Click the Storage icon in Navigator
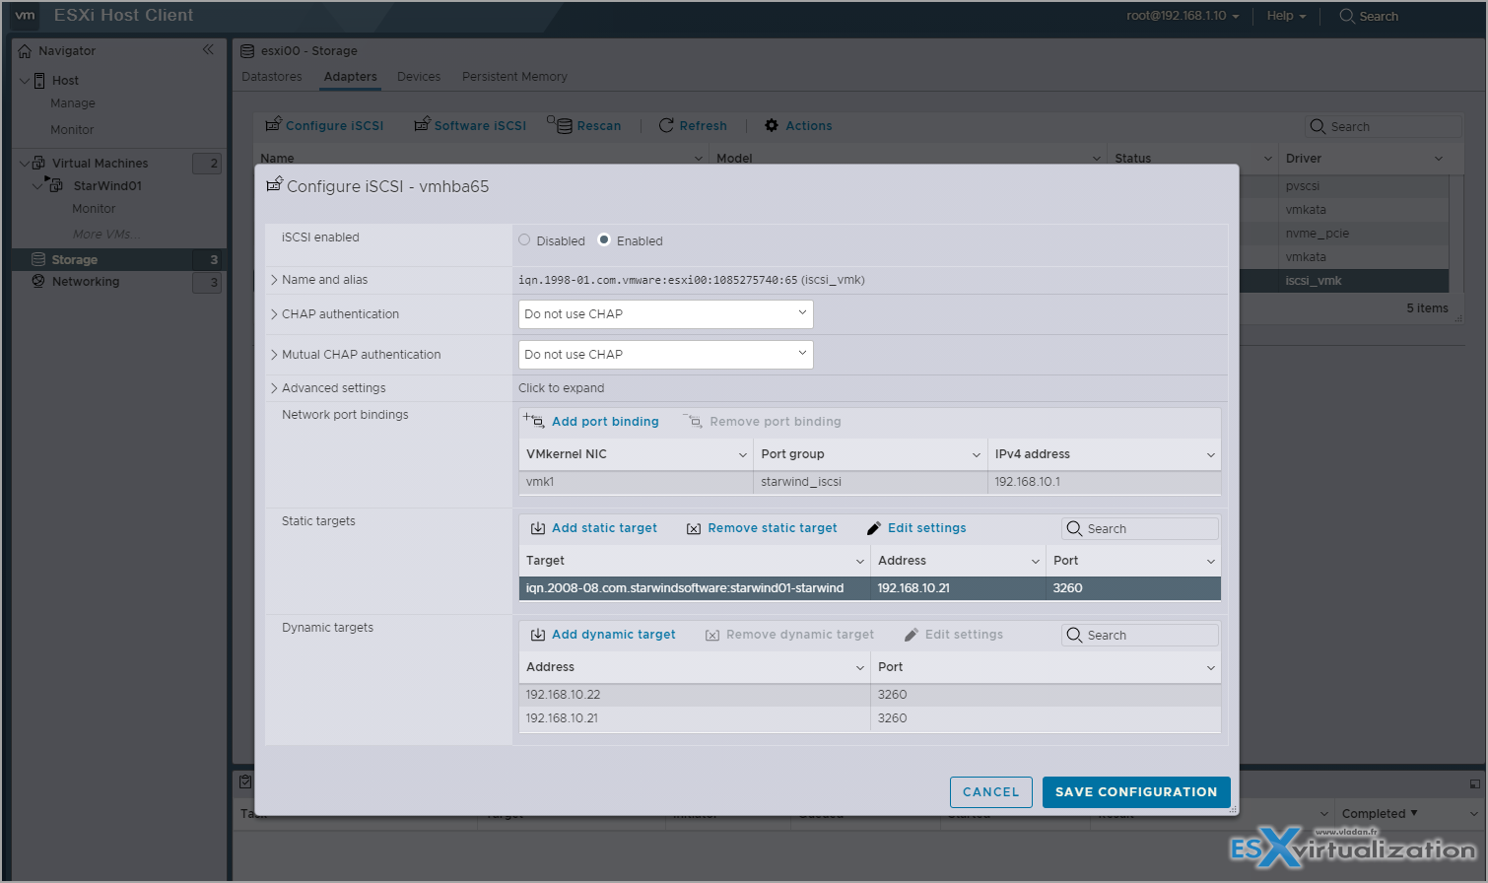This screenshot has height=883, width=1488. (38, 259)
